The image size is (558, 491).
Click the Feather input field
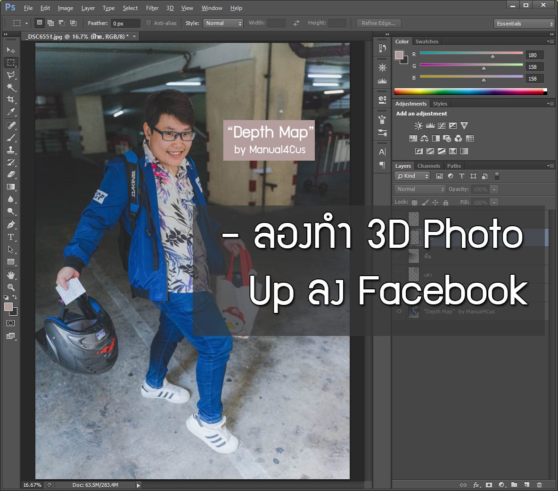tap(126, 24)
